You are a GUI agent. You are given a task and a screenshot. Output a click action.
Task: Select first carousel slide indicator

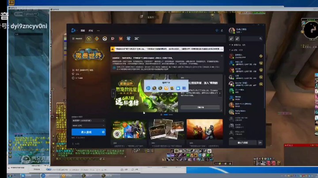pos(166,115)
